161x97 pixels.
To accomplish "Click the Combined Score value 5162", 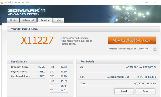I will coord(42,76).
